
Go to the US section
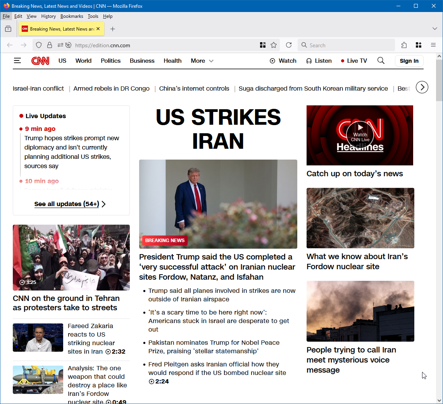pyautogui.click(x=62, y=61)
